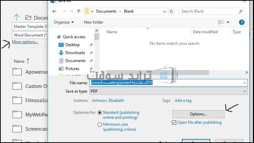Open the FilmoraScrn folder in backstage
The image size is (254, 143).
click(x=30, y=100)
